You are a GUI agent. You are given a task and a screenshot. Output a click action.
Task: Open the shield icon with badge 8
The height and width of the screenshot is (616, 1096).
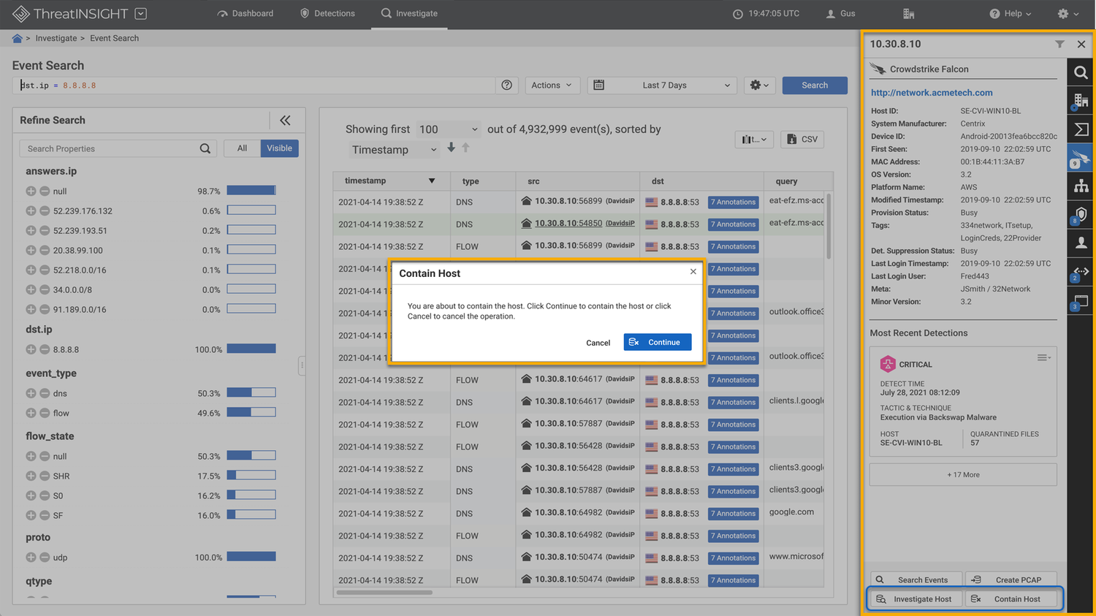1081,215
